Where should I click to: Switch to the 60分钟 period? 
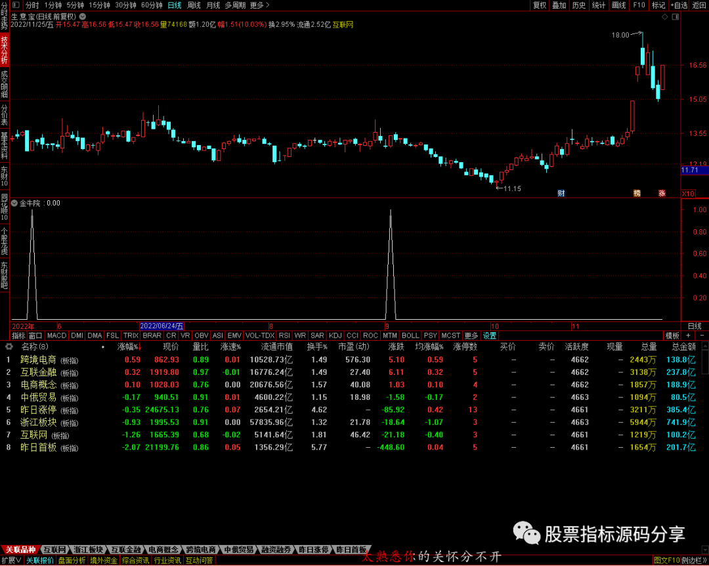pos(152,5)
